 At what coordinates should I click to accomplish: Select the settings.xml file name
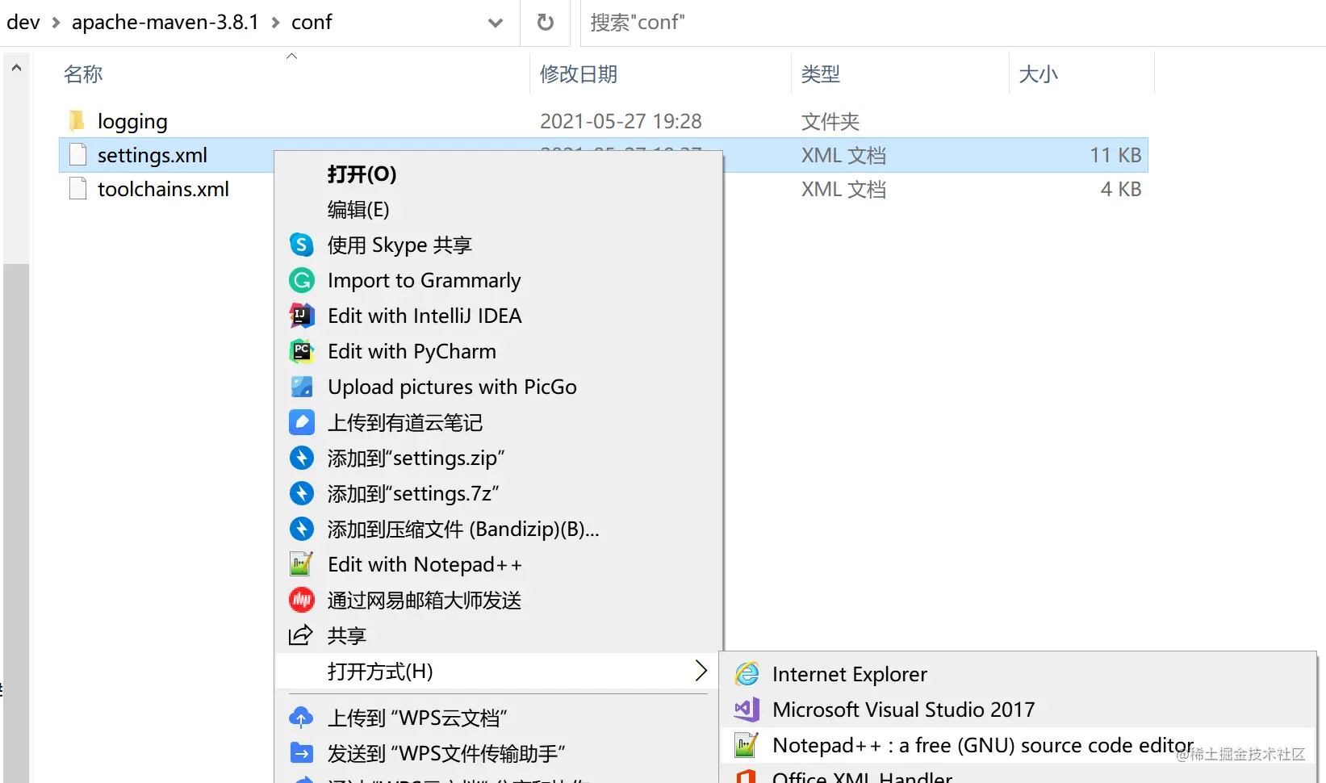point(153,155)
